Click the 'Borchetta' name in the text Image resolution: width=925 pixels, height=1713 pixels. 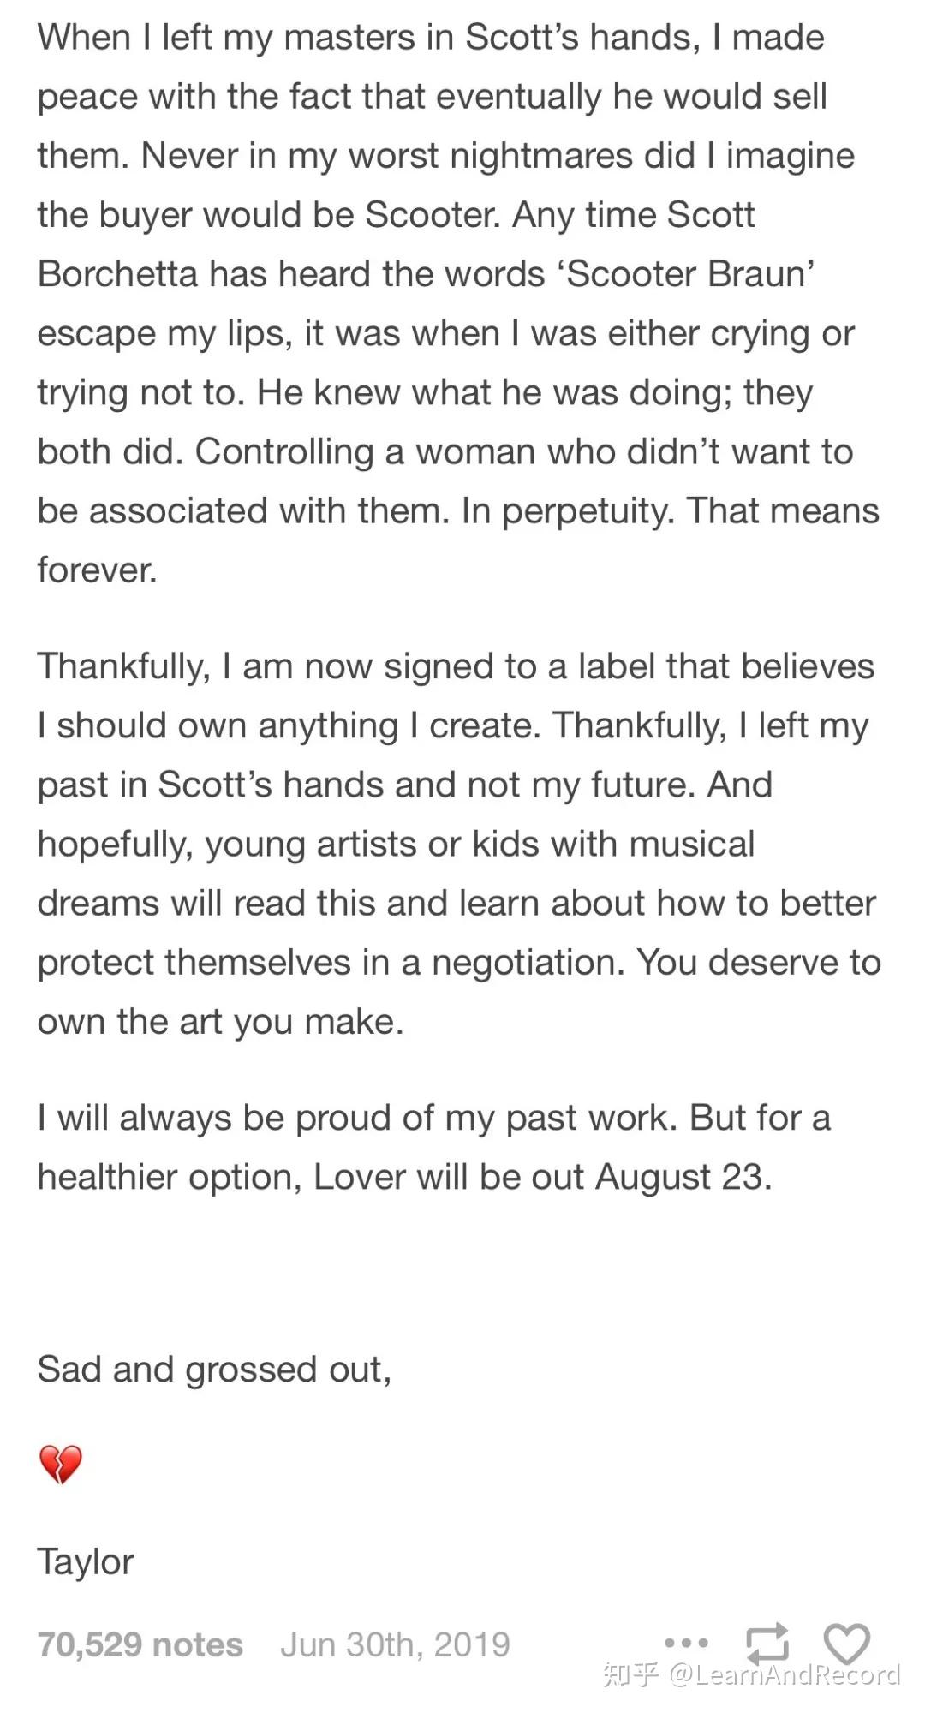pos(117,274)
